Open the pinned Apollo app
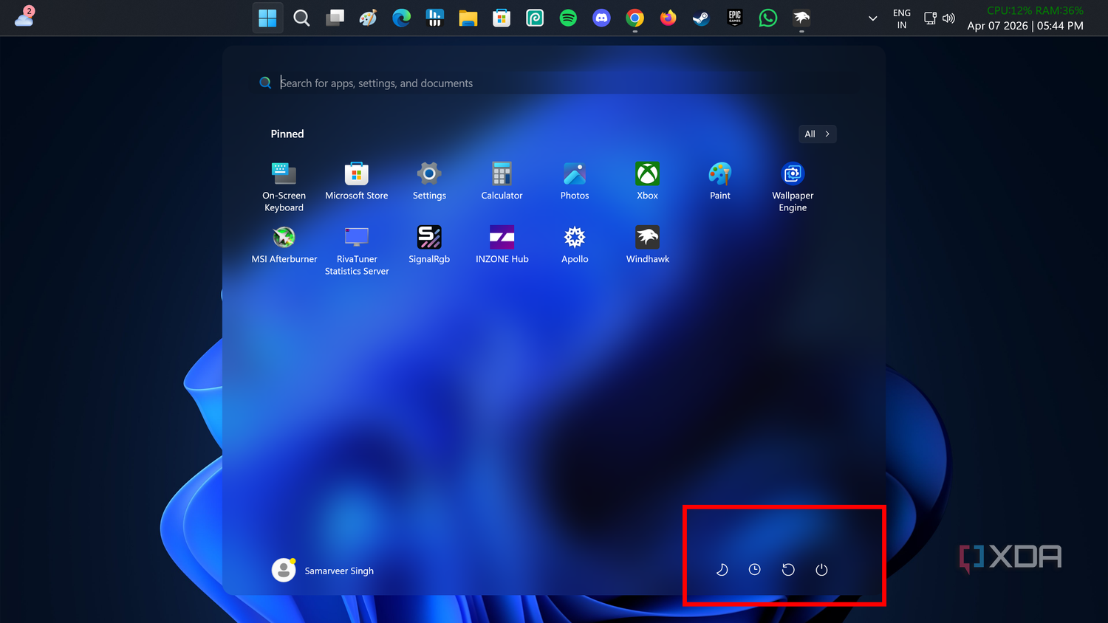 [575, 245]
